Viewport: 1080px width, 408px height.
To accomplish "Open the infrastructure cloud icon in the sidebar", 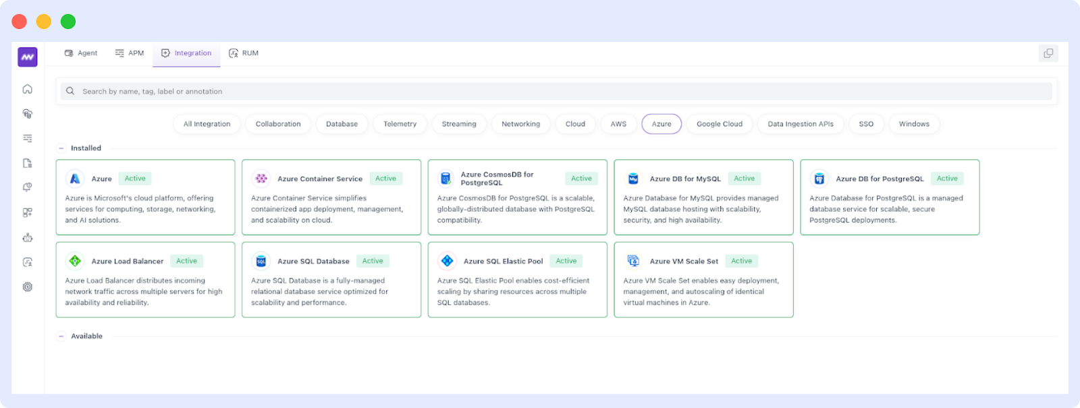I will (x=28, y=114).
